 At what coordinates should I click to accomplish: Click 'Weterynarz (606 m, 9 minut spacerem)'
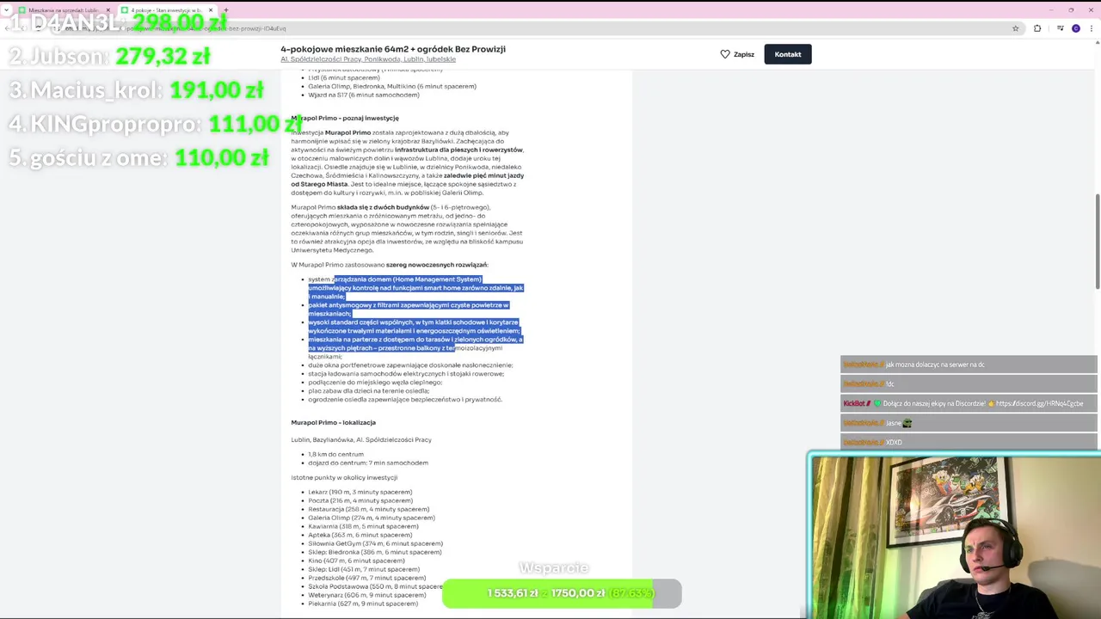(x=367, y=595)
